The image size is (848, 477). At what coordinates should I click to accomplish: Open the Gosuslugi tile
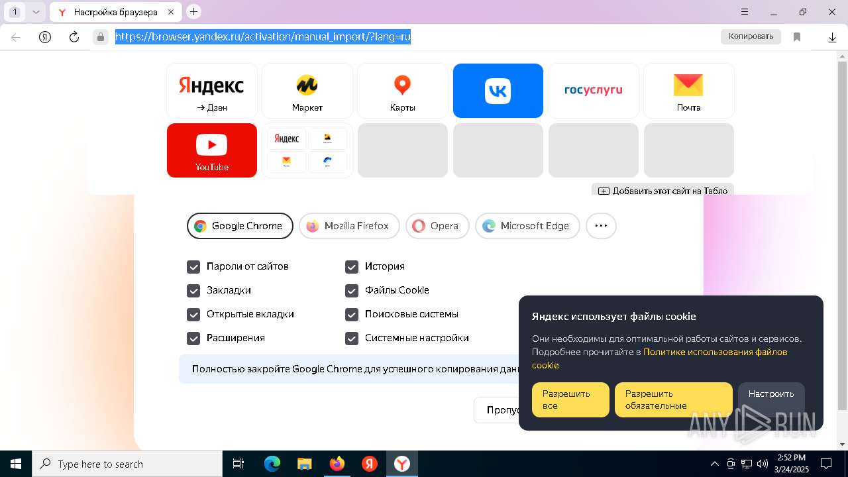594,91
